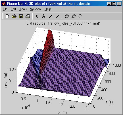
Task: Open the Window menu
Action: tap(36, 9)
